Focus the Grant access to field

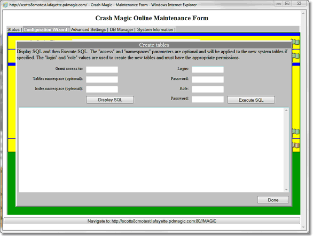102,70
